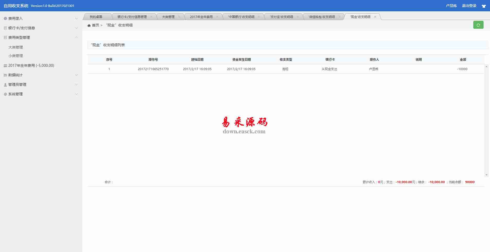Expand the 银行卡/支付信息 sidebar section

(76, 28)
